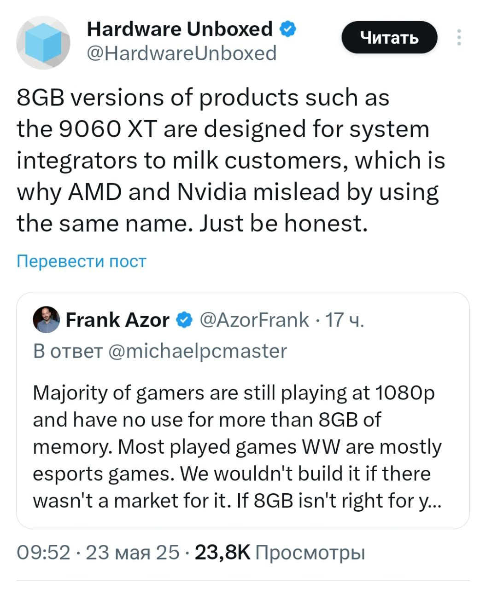Click Hardware Unboxed verified checkmark badge
The width and height of the screenshot is (486, 589).
(288, 29)
